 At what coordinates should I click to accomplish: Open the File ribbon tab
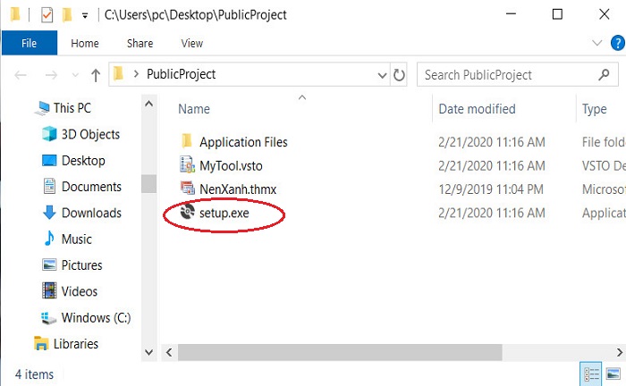(30, 43)
